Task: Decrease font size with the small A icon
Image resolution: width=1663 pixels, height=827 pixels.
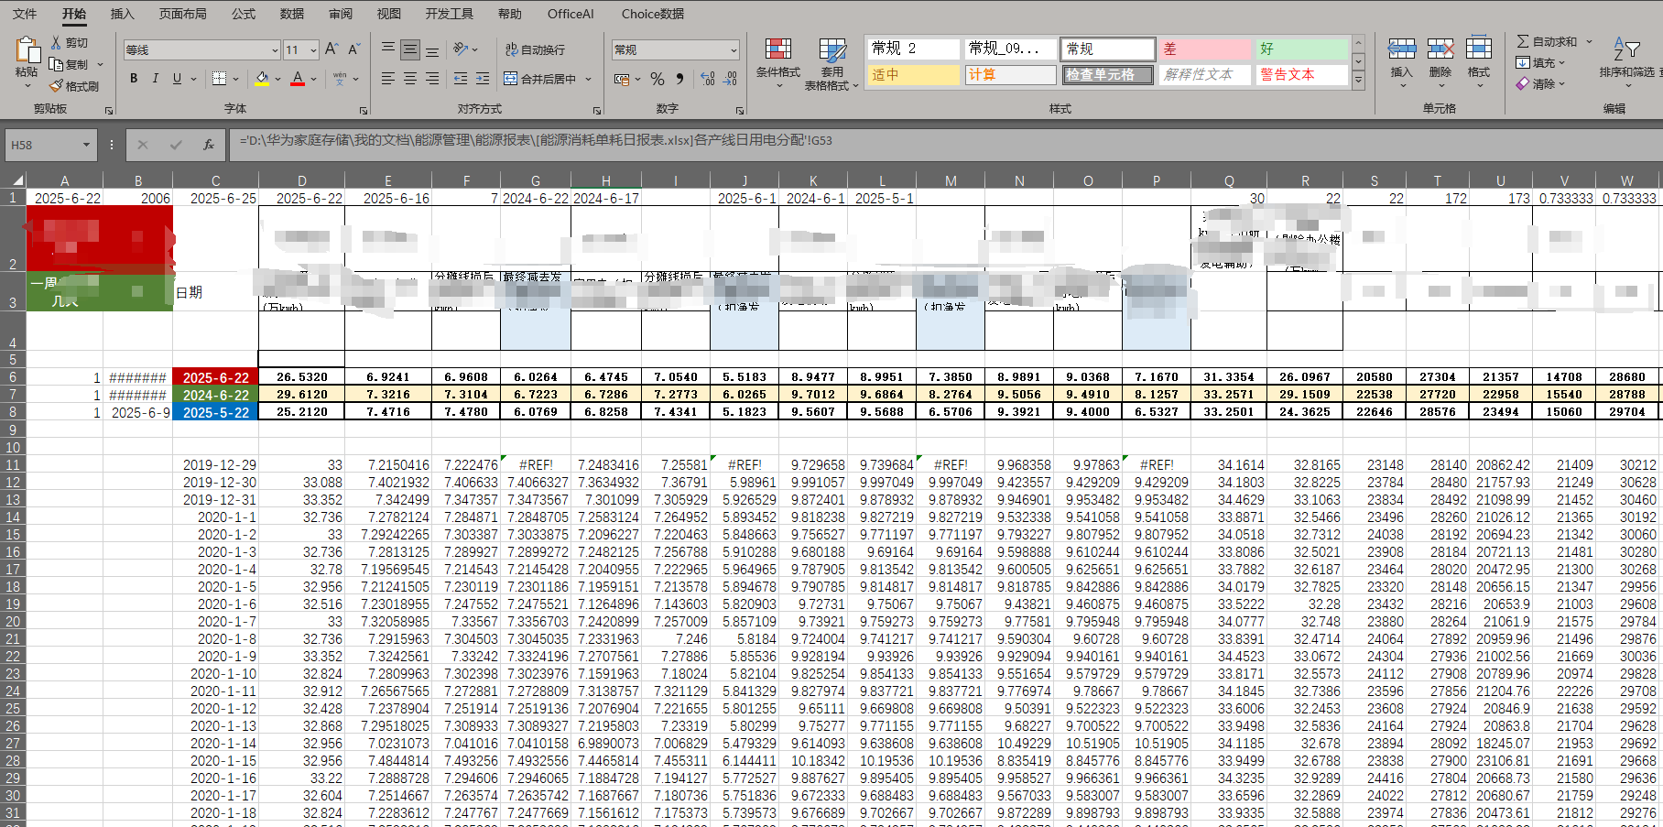Action: tap(353, 49)
